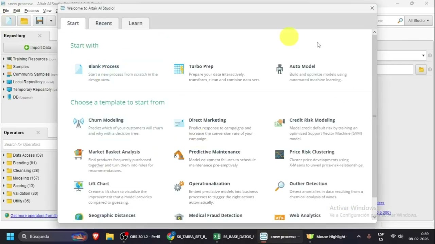The height and width of the screenshot is (244, 435).
Task: Select the Blending (81) operator folder
Action: pyautogui.click(x=24, y=163)
